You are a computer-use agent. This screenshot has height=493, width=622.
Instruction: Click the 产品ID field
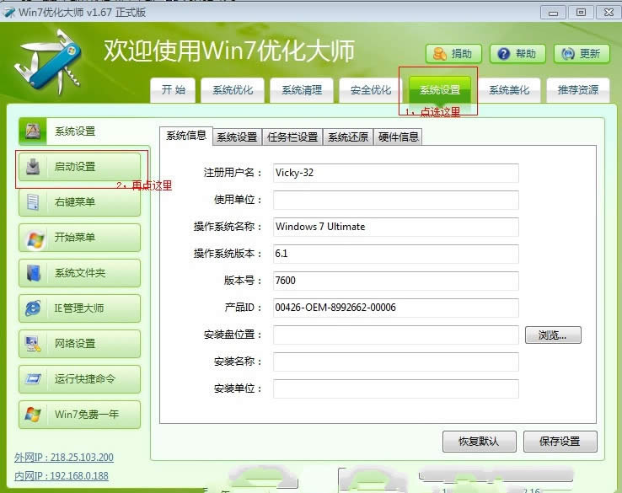(396, 308)
